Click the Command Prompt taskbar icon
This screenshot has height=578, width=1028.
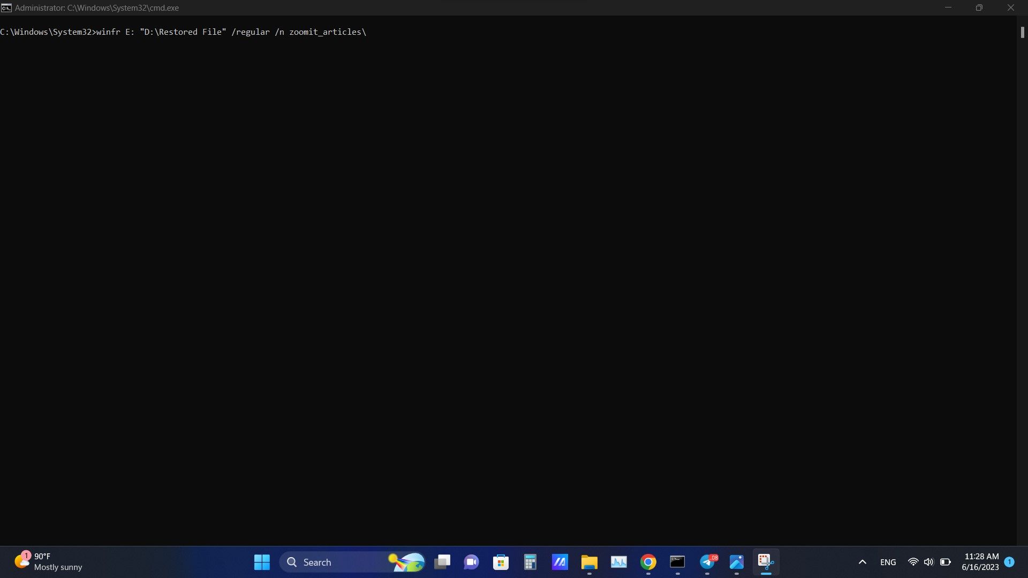coord(677,562)
